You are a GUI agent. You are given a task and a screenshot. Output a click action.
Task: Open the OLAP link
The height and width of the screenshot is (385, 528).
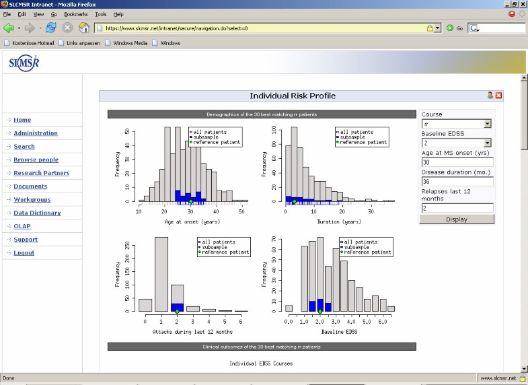coord(22,226)
